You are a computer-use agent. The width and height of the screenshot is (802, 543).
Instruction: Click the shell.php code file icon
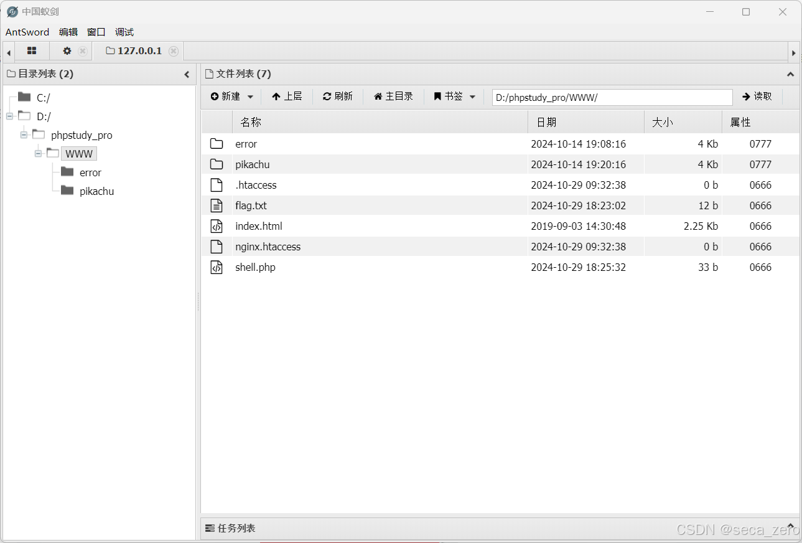click(x=217, y=267)
